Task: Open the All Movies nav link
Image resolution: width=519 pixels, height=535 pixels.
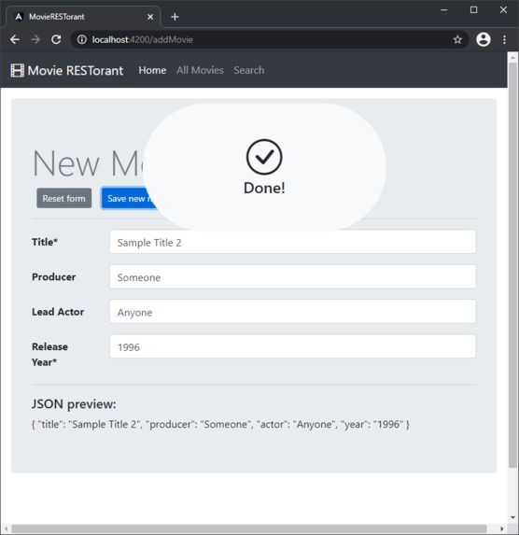Action: coord(200,70)
